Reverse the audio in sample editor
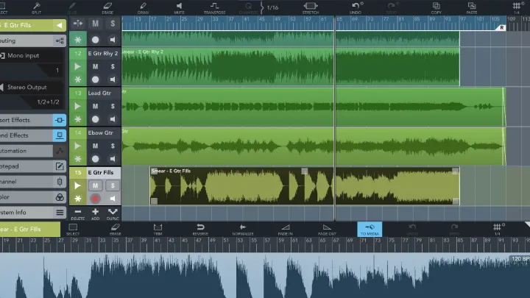The width and height of the screenshot is (530, 298). tap(200, 229)
